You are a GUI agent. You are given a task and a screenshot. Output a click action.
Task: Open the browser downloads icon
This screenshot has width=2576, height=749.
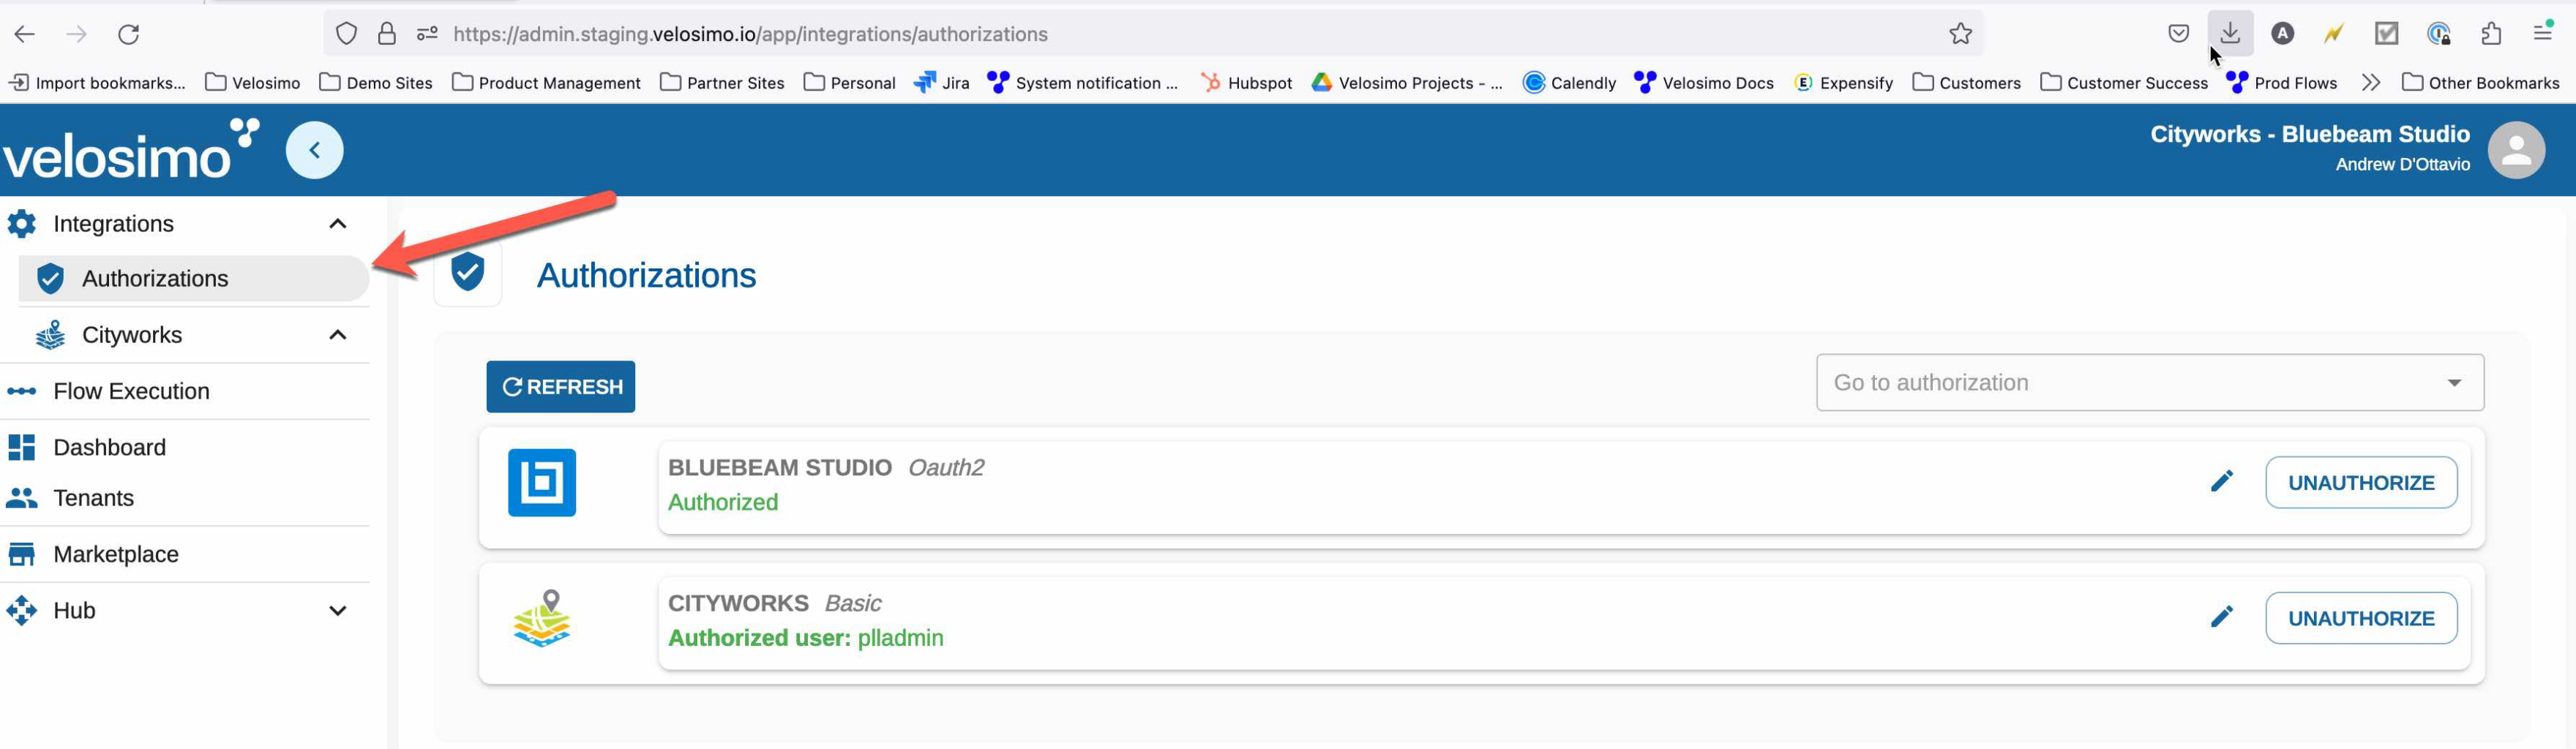tap(2230, 33)
